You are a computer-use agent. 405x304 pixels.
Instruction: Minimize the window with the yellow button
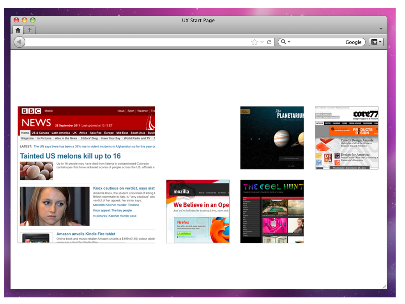tap(25, 20)
